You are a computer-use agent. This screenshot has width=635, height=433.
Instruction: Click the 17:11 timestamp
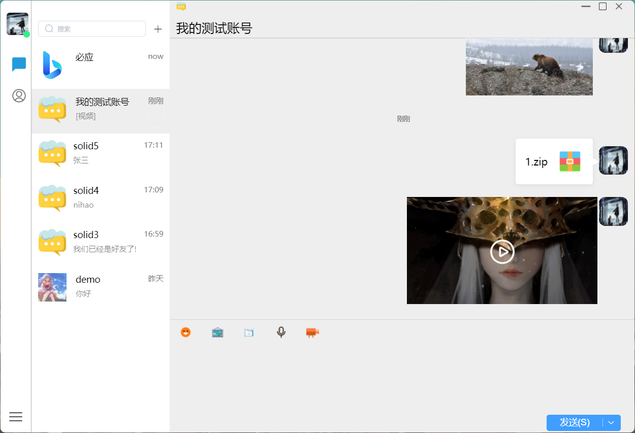click(x=153, y=145)
